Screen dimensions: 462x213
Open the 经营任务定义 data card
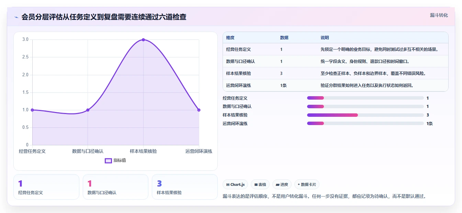tap(46, 187)
